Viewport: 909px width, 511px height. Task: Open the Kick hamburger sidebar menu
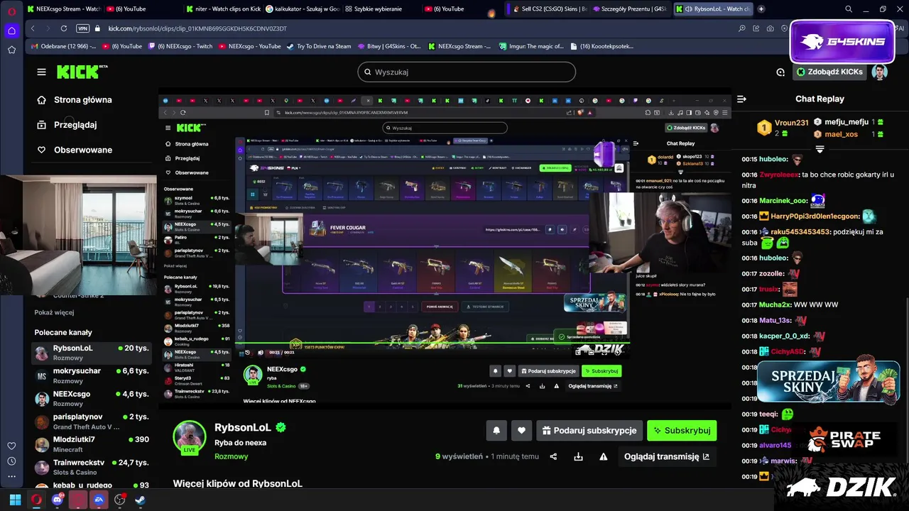tap(41, 72)
